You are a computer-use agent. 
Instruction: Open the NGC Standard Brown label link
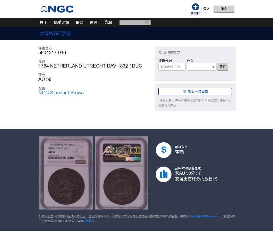point(61,93)
